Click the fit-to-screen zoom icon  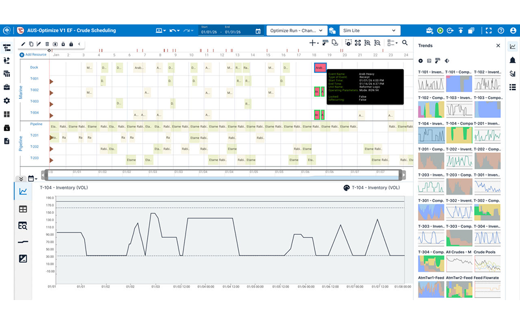coord(358,43)
